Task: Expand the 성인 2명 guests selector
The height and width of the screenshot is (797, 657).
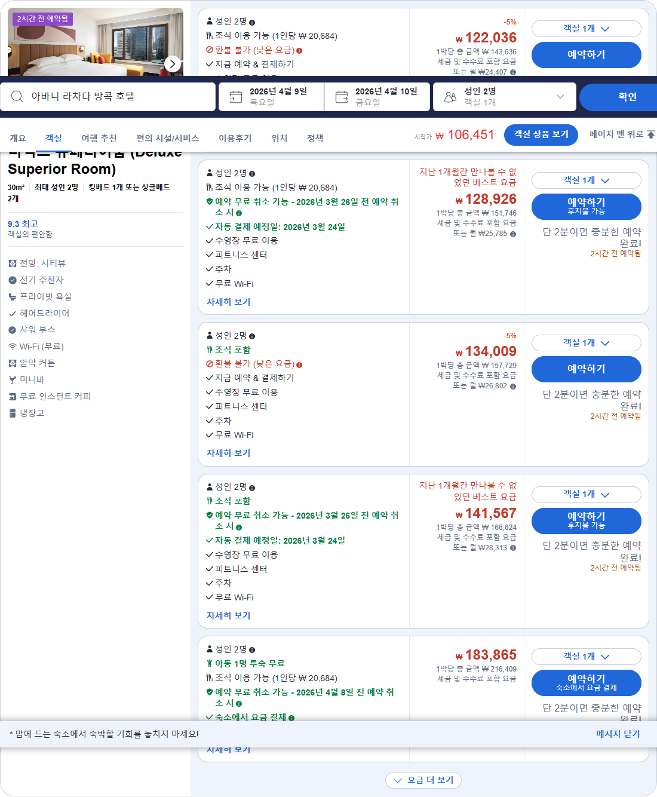Action: [x=505, y=97]
